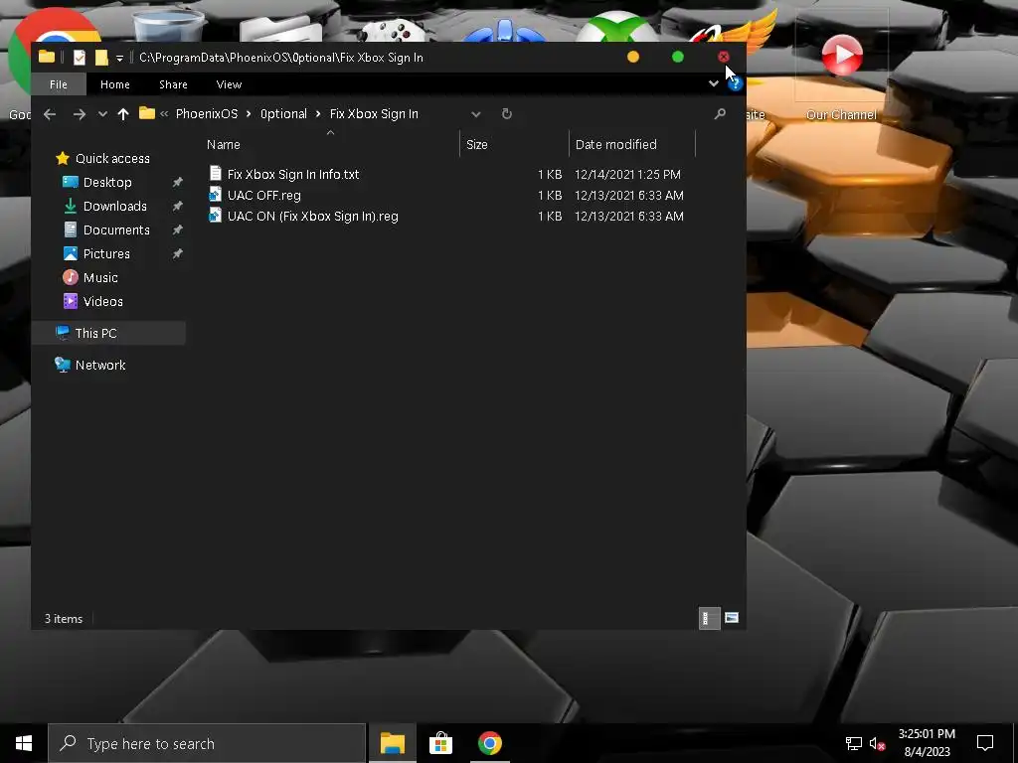The width and height of the screenshot is (1018, 763).
Task: Select UAC ON (Fix Xbox Sign In).reg
Action: point(312,216)
